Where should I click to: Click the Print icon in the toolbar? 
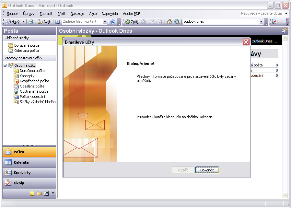pos(31,22)
